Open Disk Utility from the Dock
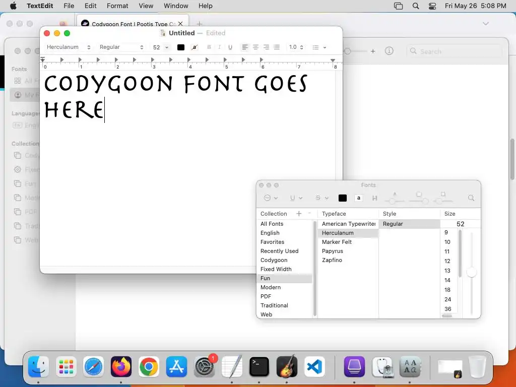 point(382,367)
